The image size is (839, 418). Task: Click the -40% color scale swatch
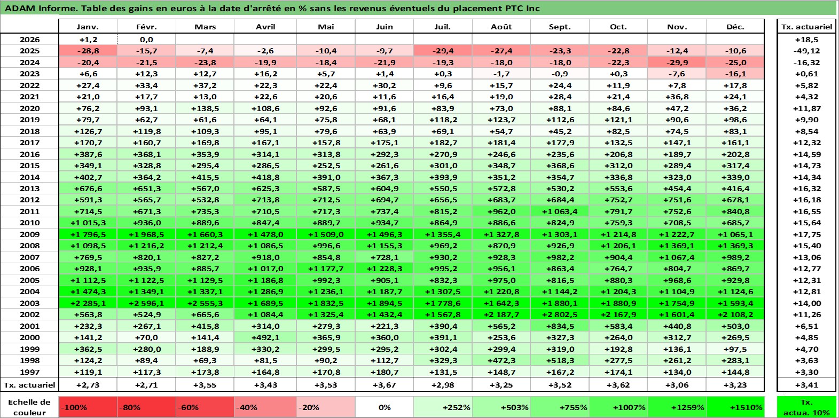(265, 407)
